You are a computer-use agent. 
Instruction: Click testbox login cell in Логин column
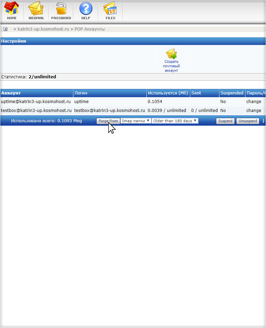109,111
